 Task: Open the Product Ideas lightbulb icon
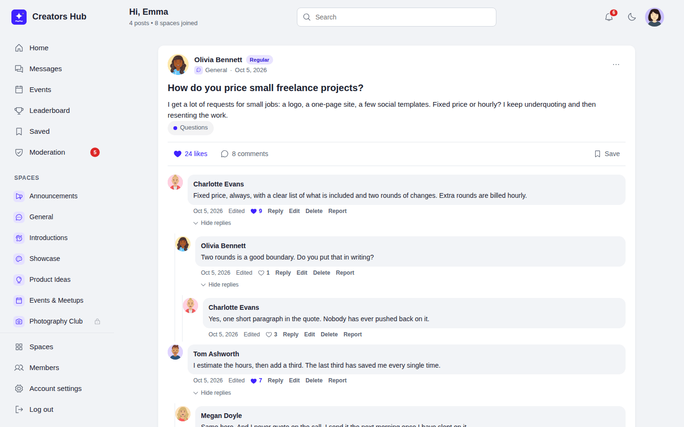(19, 279)
